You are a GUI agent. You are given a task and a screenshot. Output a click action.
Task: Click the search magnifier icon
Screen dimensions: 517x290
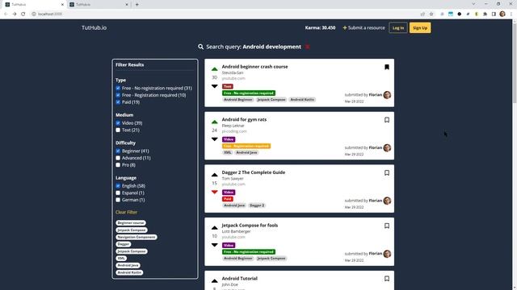tap(200, 47)
